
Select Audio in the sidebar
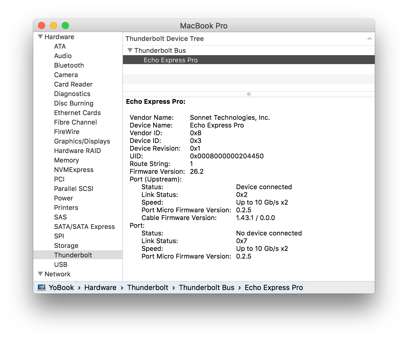pos(63,56)
